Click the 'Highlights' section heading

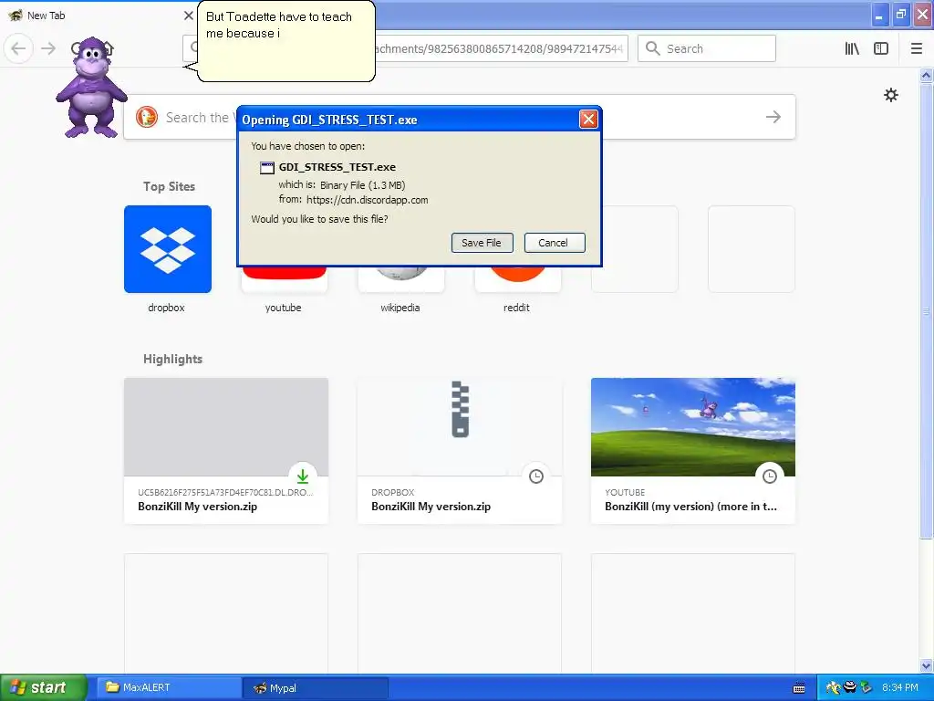tap(172, 359)
